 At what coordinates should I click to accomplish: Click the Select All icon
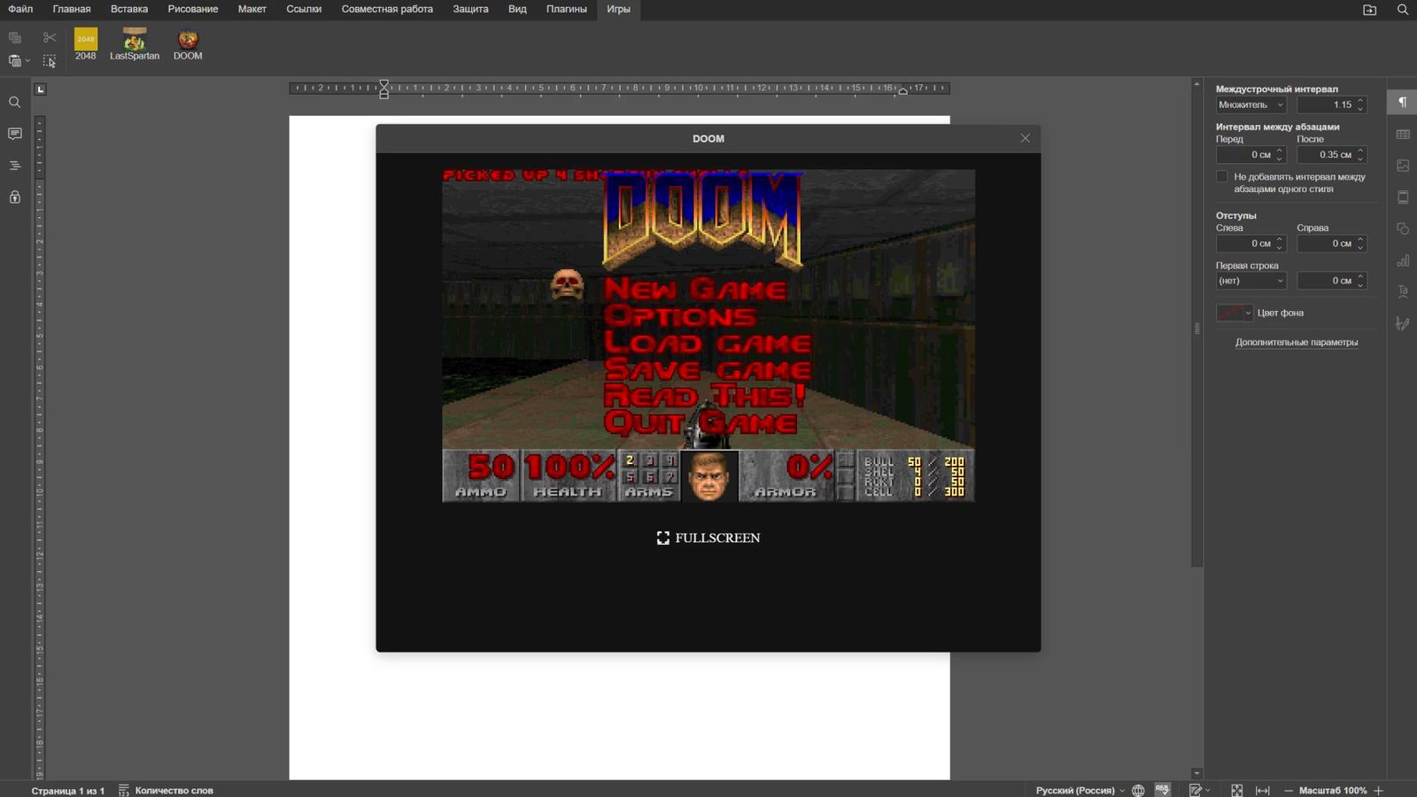50,61
